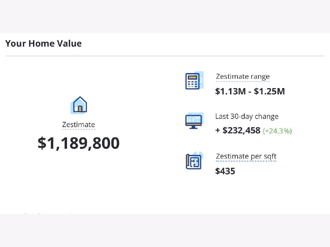Click the monitor chart icon beside 30-day change
The height and width of the screenshot is (247, 330).
[194, 120]
